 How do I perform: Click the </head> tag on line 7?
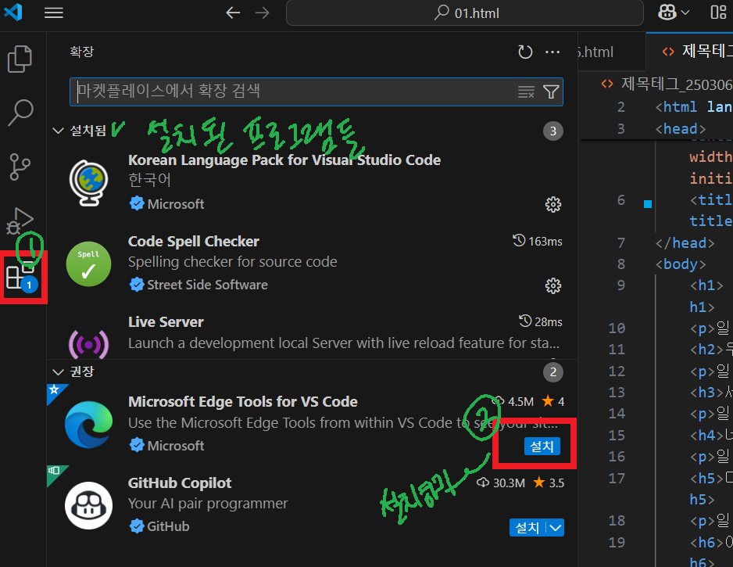(x=685, y=242)
